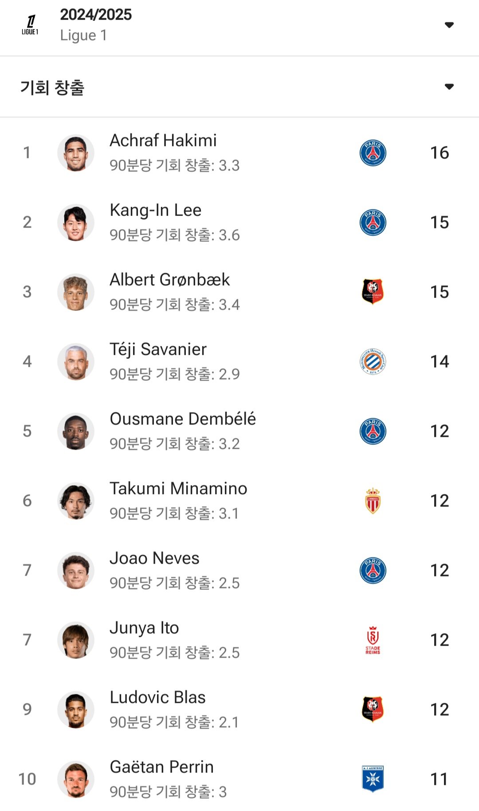Image resolution: width=479 pixels, height=811 pixels.
Task: Select the Achraf Hakimi player name
Action: tap(163, 141)
